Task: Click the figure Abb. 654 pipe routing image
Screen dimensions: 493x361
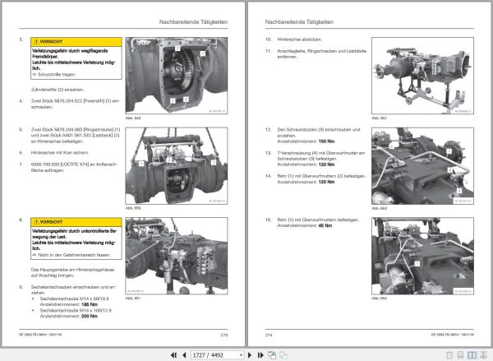Action: tap(422, 256)
